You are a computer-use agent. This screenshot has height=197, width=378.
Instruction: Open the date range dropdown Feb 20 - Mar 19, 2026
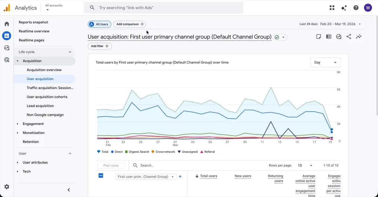(x=340, y=24)
